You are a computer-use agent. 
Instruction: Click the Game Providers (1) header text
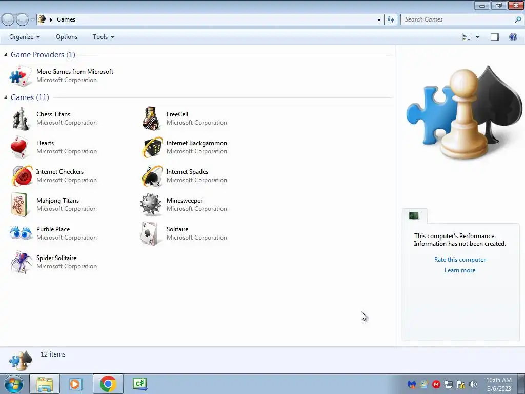click(43, 54)
